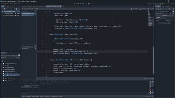Open the Editor menu
The height and width of the screenshot is (98, 175).
(x=15, y=4)
